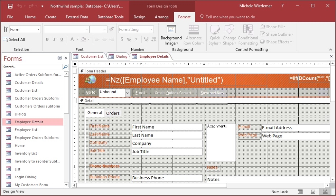Click the E-mail button in form header
Image resolution: width=336 pixels, height=196 pixels.
click(140, 93)
